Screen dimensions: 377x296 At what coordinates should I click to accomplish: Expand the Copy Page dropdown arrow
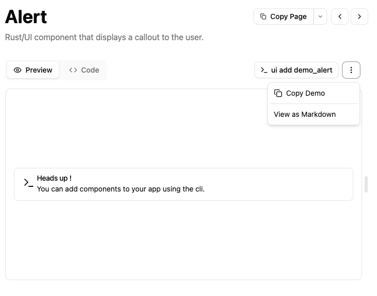320,16
